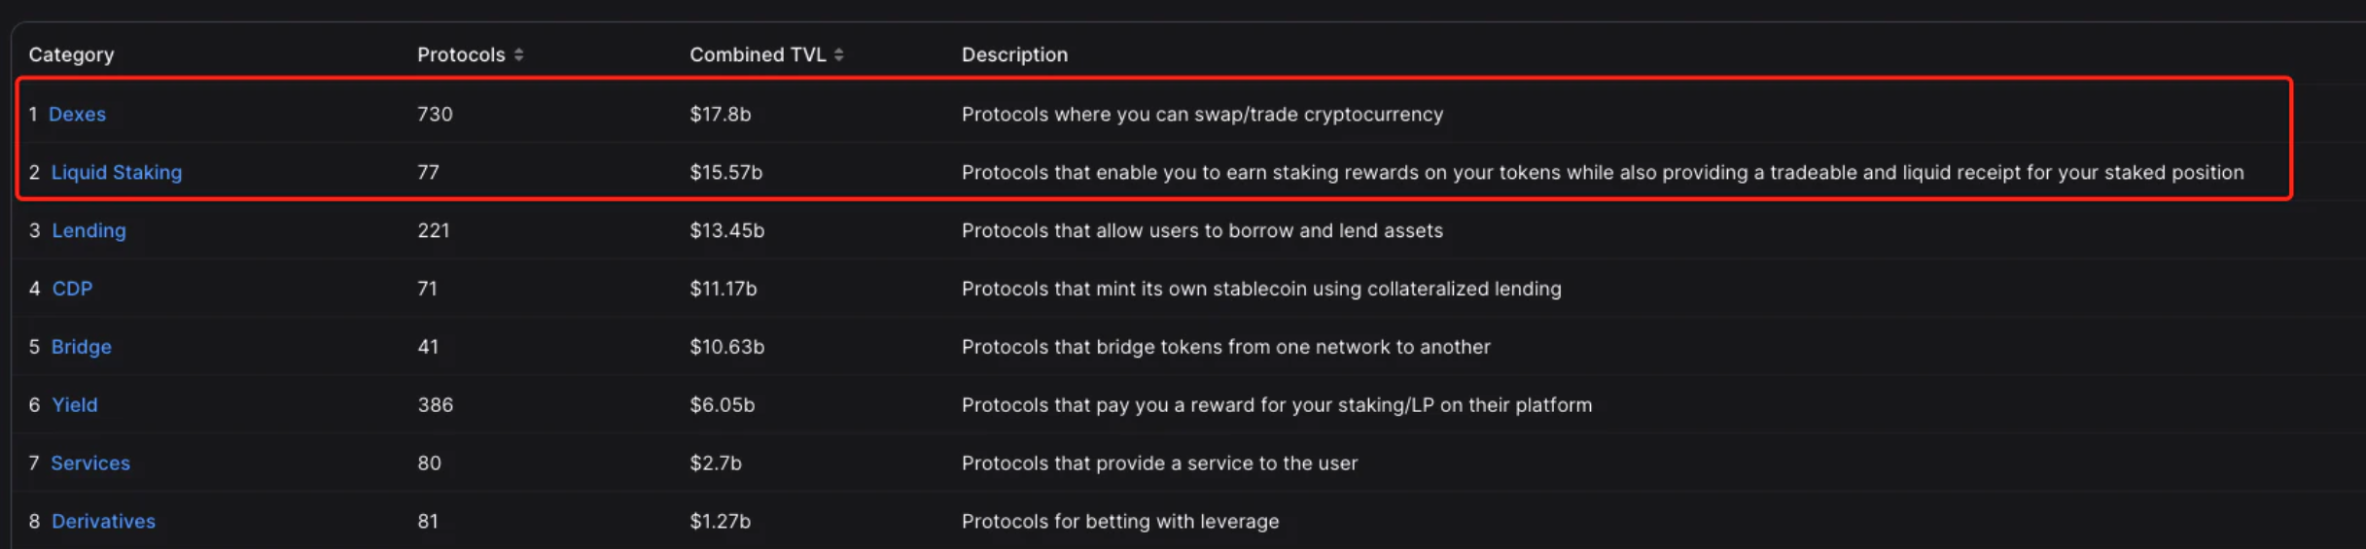Open the Lending category link
The image size is (2366, 549).
click(88, 231)
